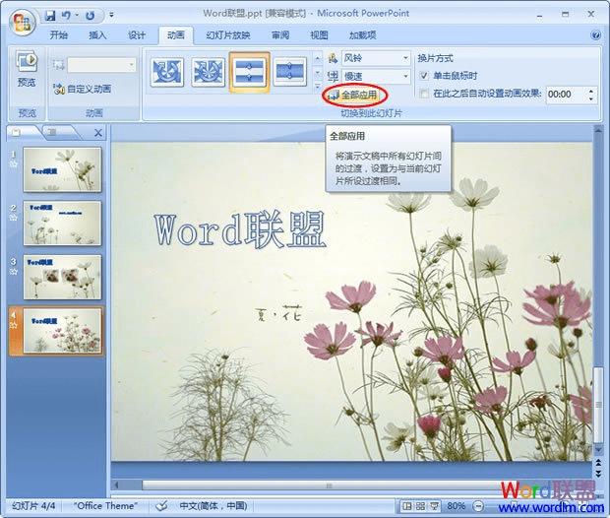Undo the last action in quick access toolbar
This screenshot has height=518, width=610.
[x=67, y=16]
